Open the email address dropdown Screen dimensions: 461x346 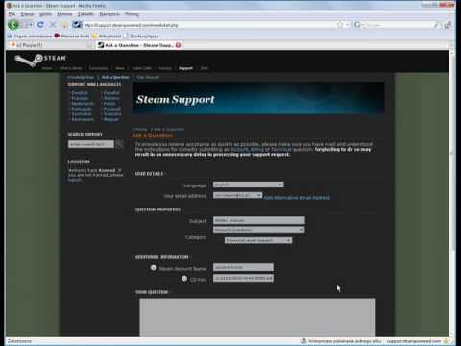click(x=238, y=195)
